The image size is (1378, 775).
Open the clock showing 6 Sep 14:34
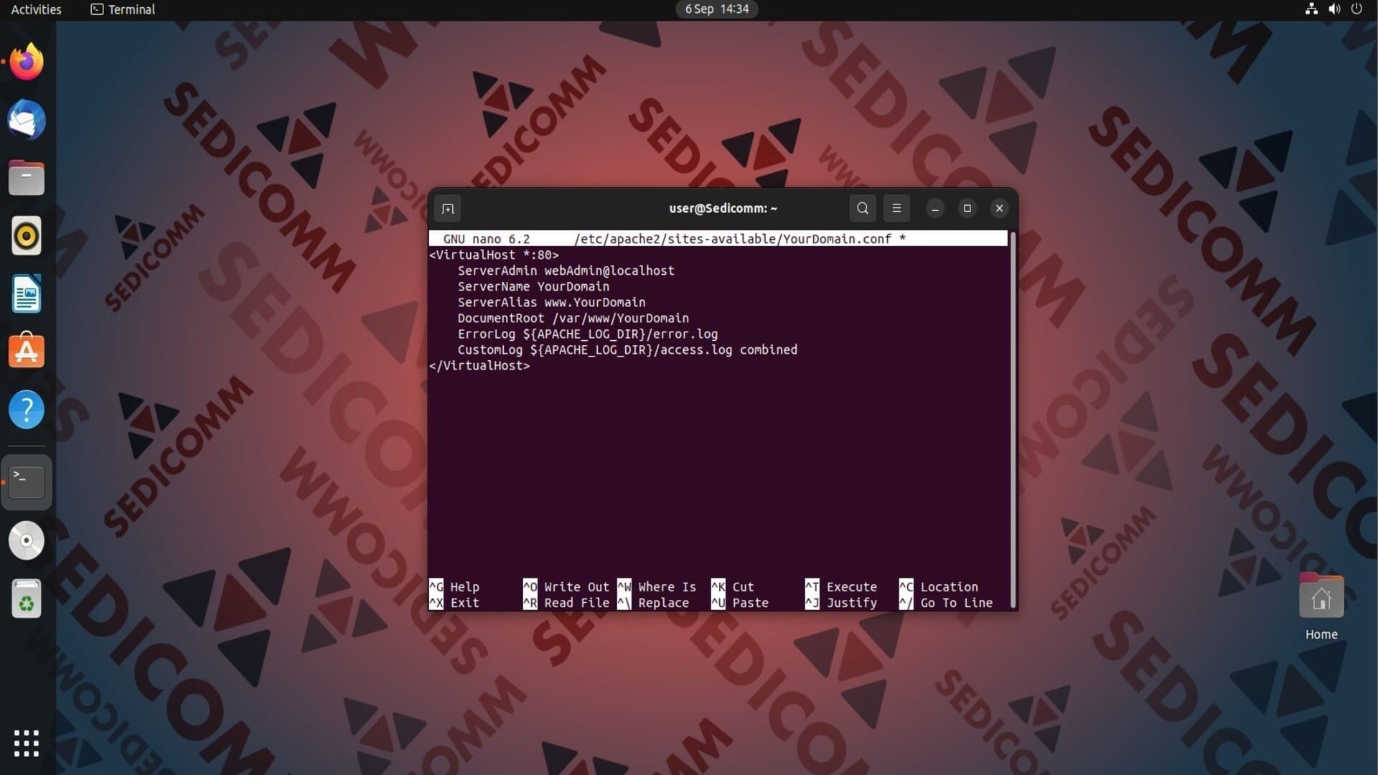(716, 9)
